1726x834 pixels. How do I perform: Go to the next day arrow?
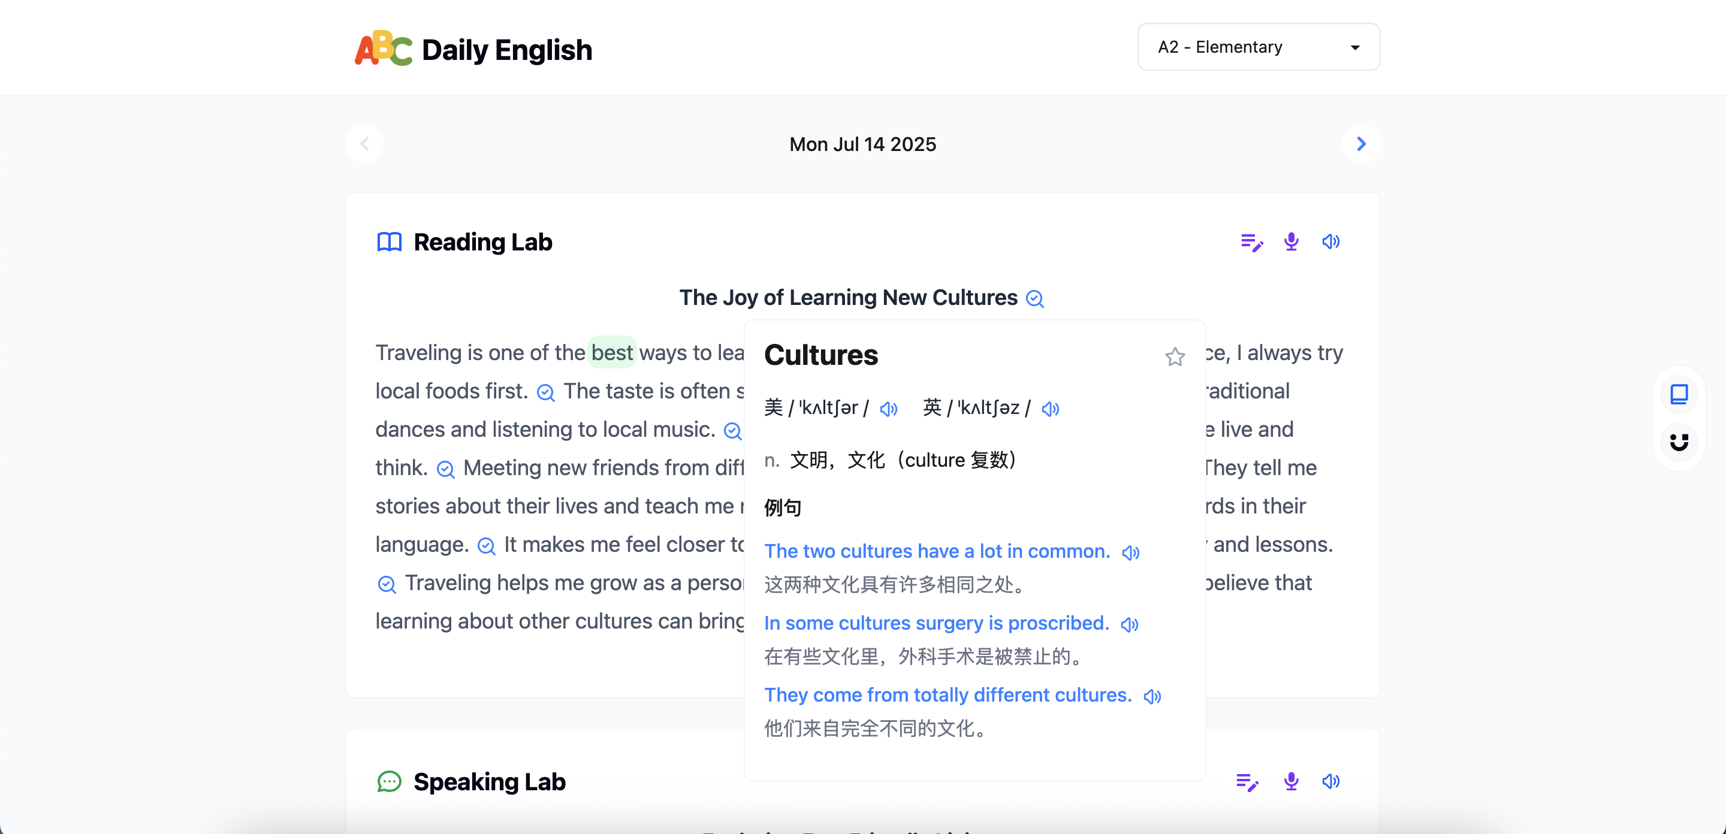click(x=1361, y=144)
